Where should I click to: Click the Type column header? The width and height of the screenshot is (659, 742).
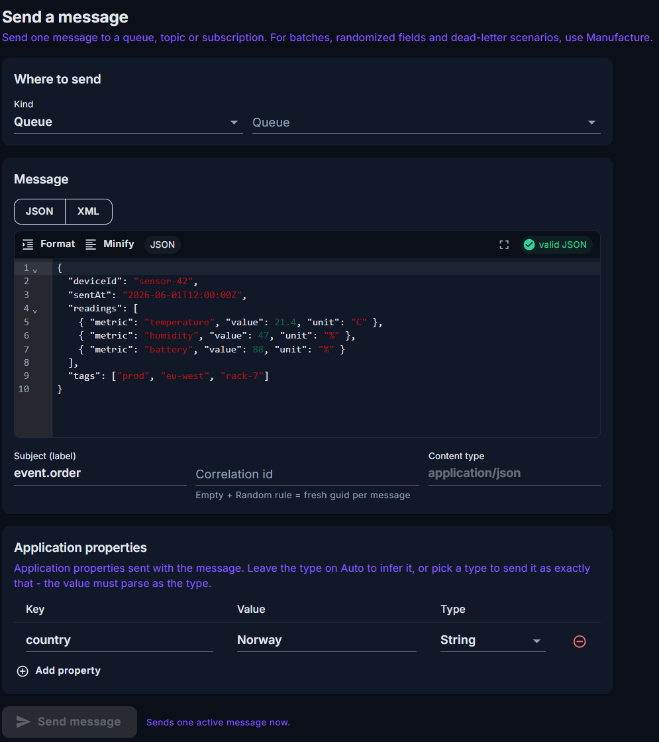(x=453, y=609)
